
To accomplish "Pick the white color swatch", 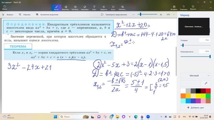I will tap(183, 91).
